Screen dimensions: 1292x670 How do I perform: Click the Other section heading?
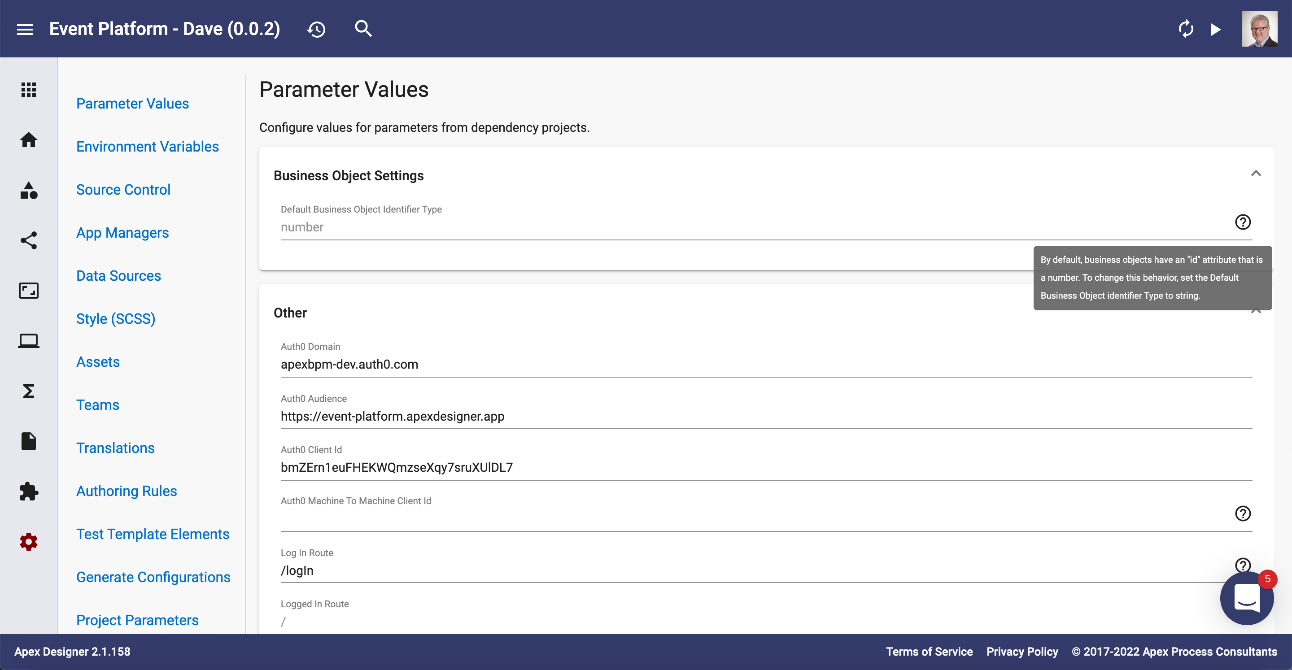290,313
